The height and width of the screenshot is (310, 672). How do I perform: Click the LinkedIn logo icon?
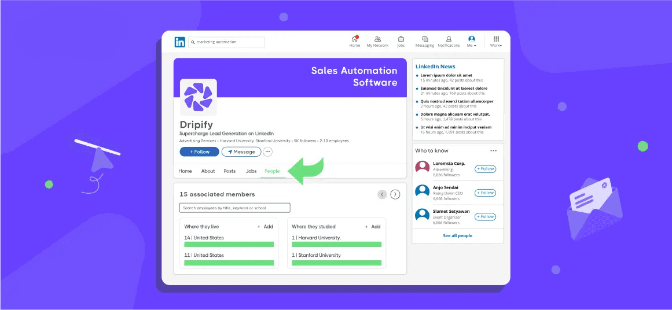[x=179, y=42]
